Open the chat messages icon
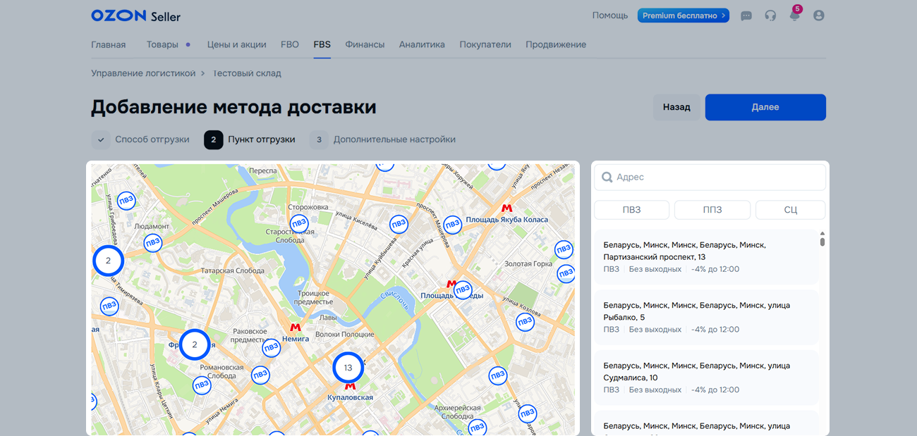The image size is (917, 436). point(746,15)
